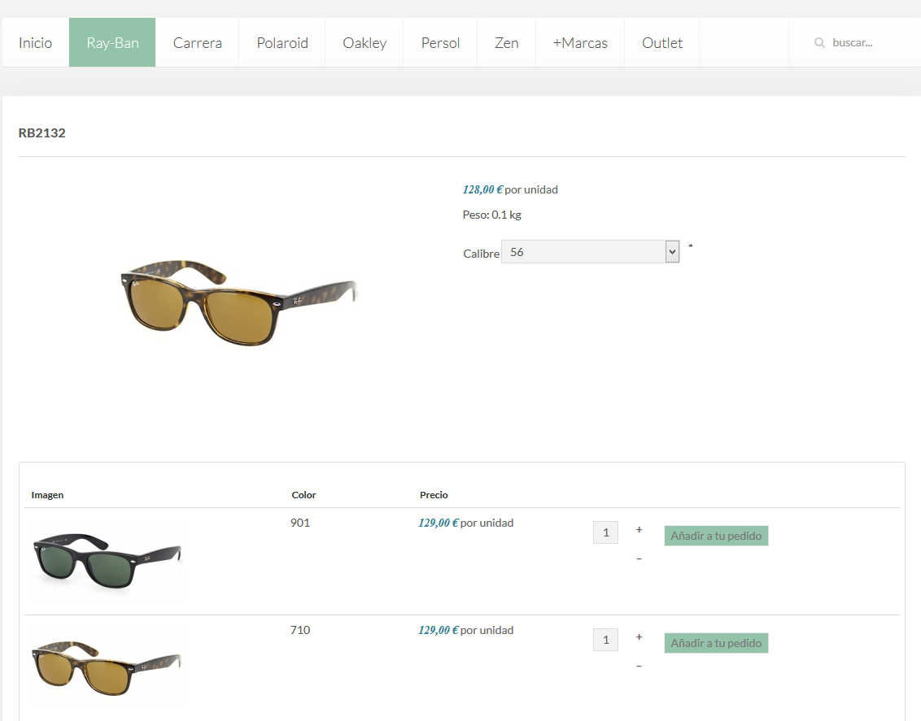The height and width of the screenshot is (721, 921).
Task: Decrease quantity for color 901
Action: [639, 558]
